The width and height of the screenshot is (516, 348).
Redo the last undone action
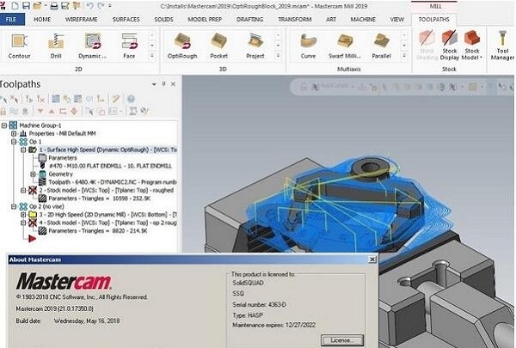[x=101, y=6]
